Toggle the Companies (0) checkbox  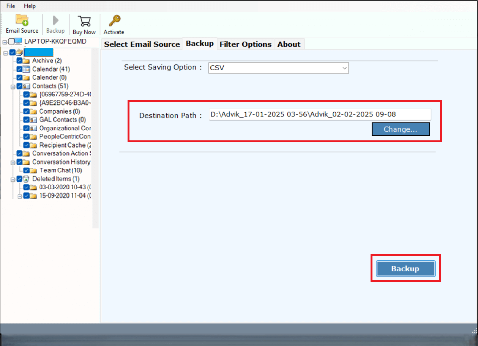click(26, 112)
